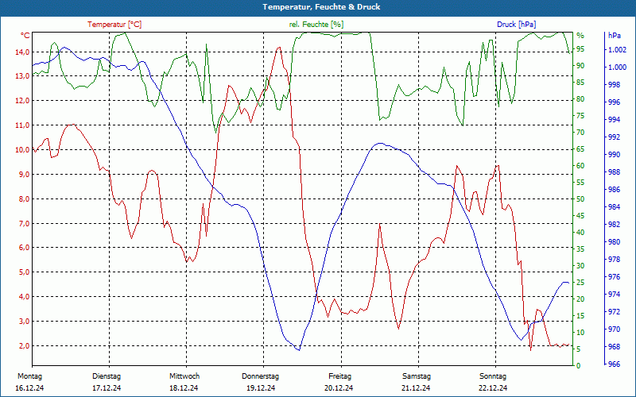Click the '980' pressure axis value

(614, 242)
